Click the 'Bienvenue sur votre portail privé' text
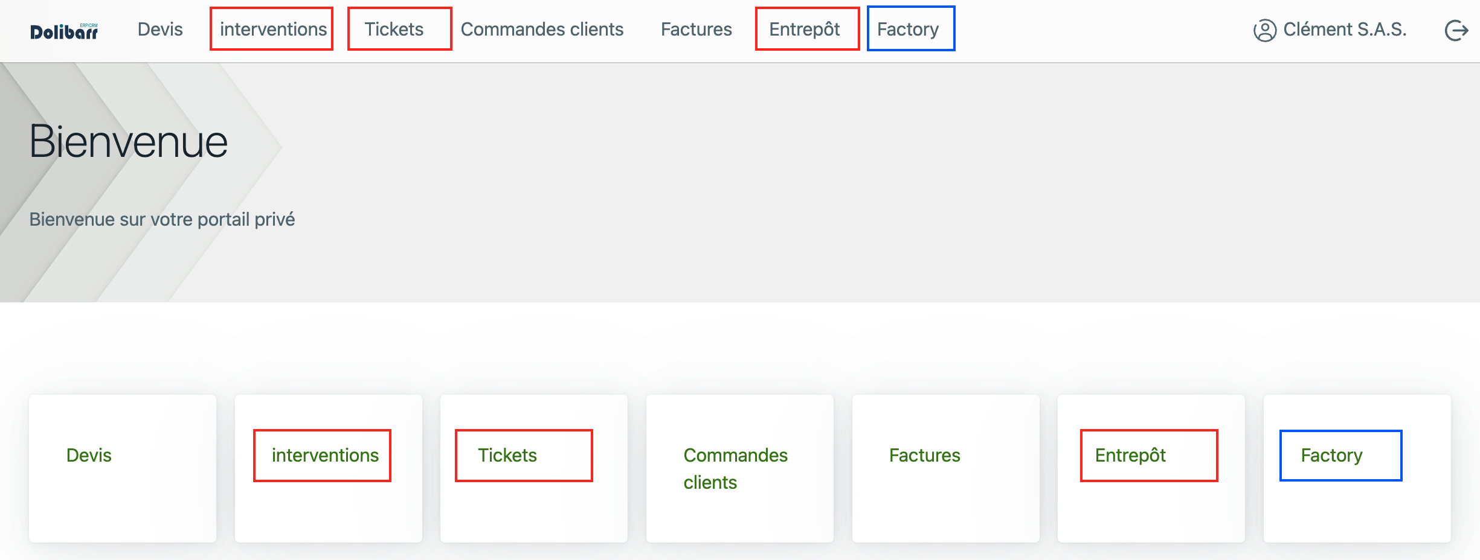Screen dimensions: 1480x560 [162, 219]
